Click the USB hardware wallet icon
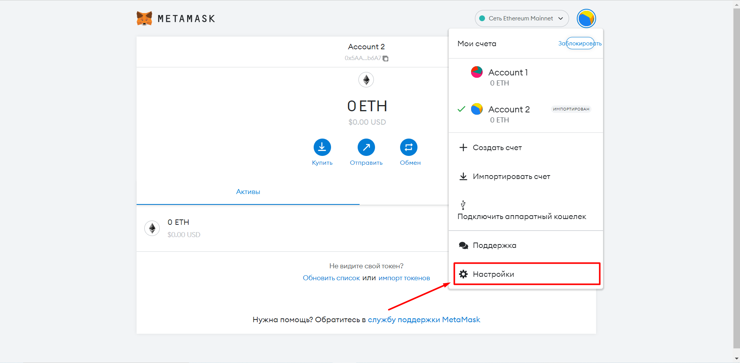 point(463,205)
